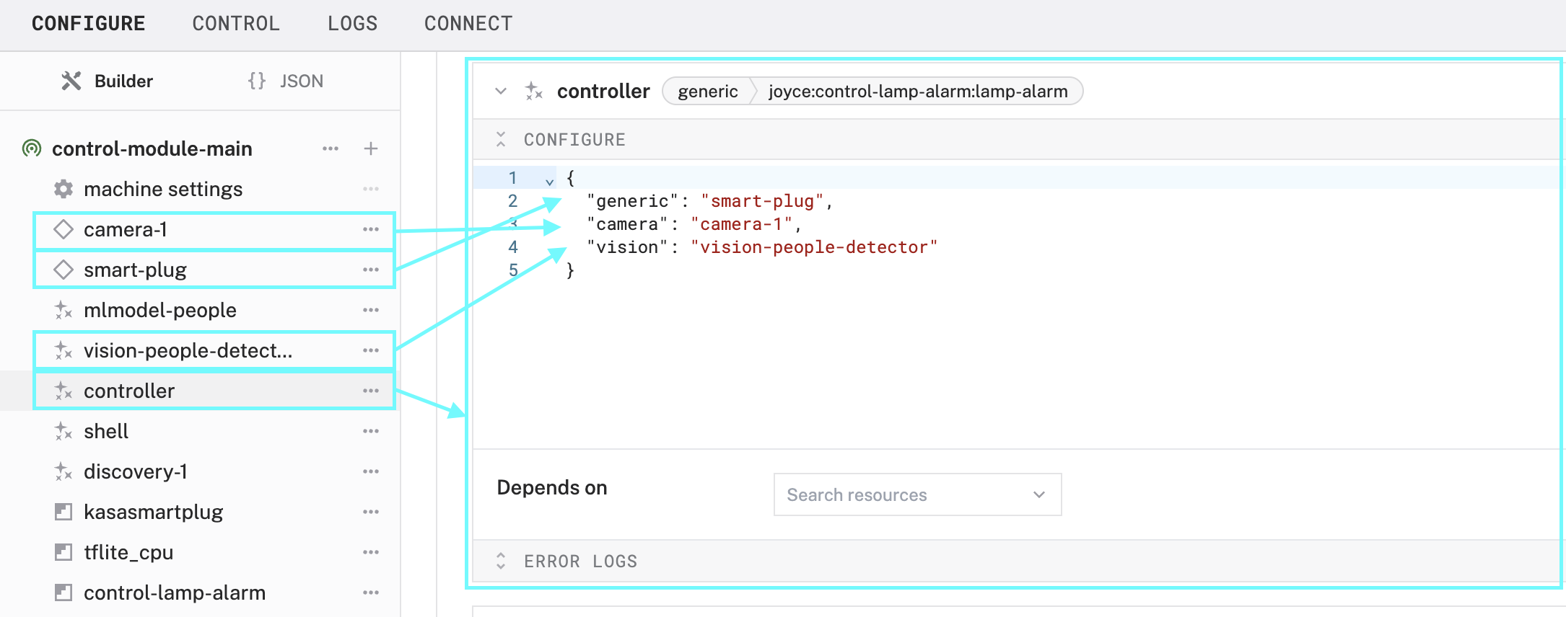The height and width of the screenshot is (617, 1566).
Task: Select controller in the resource list
Action: point(129,391)
